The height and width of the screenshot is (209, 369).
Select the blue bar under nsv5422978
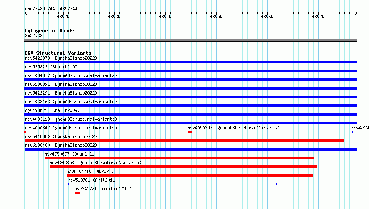(191, 62)
